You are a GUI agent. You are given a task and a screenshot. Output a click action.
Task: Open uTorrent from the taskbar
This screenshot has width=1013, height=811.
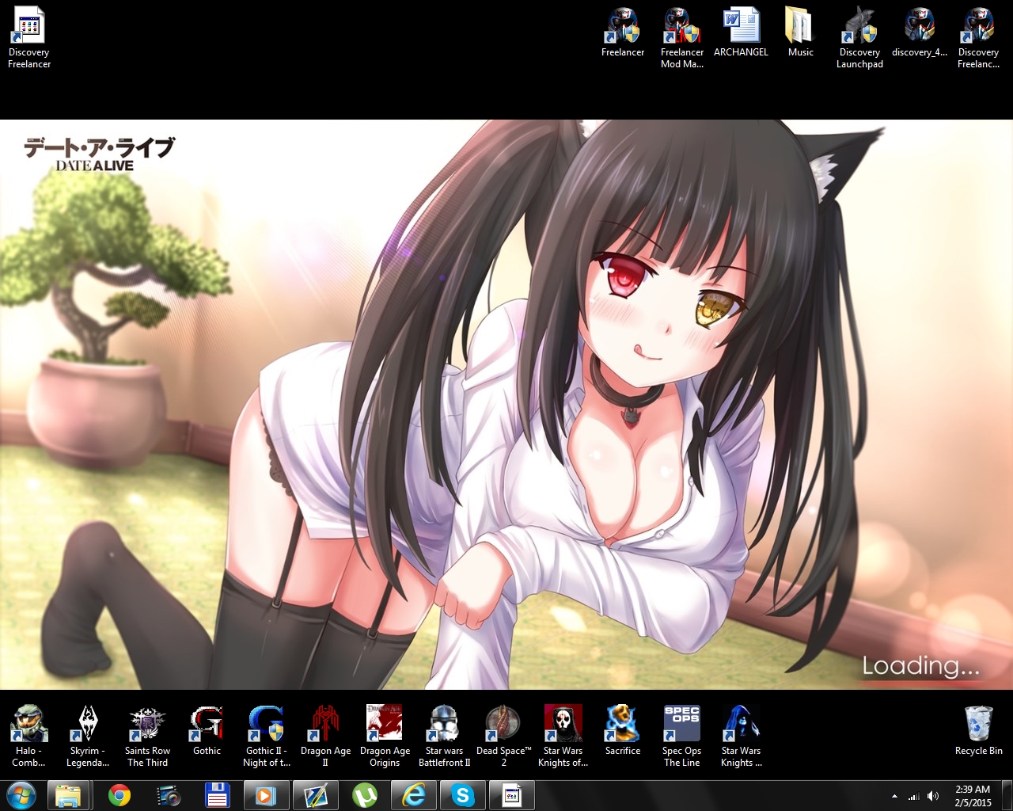(x=364, y=795)
